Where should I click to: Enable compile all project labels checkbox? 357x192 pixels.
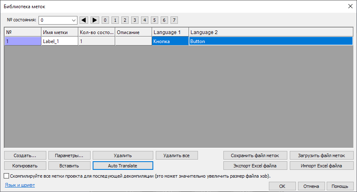click(6, 176)
